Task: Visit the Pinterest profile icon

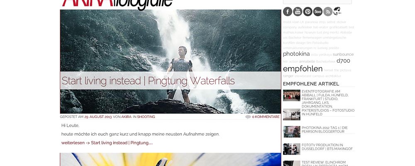Action: tap(308, 12)
